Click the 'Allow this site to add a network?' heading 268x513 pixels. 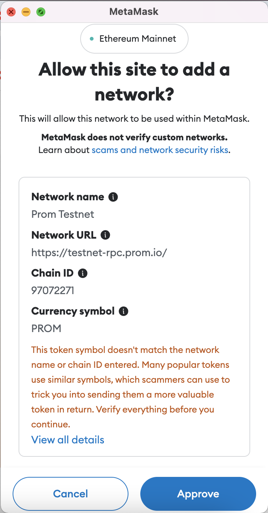134,82
